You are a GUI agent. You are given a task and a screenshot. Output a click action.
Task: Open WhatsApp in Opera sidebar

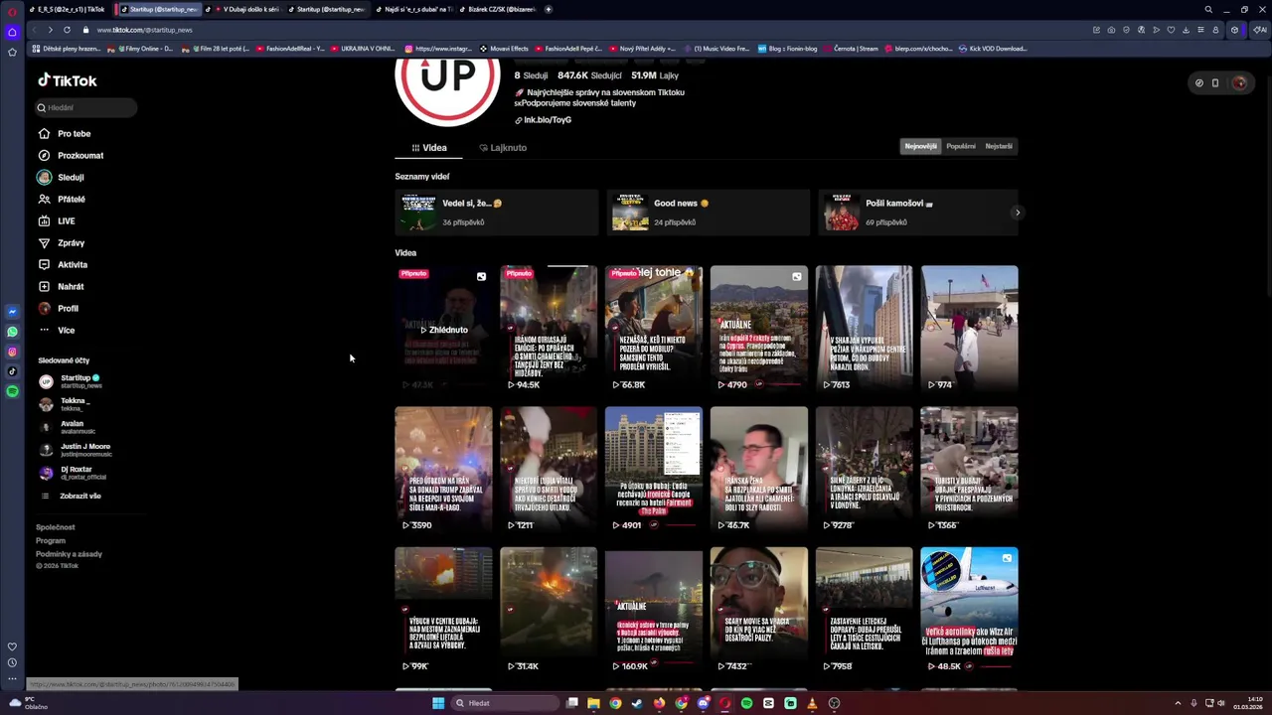pos(12,332)
